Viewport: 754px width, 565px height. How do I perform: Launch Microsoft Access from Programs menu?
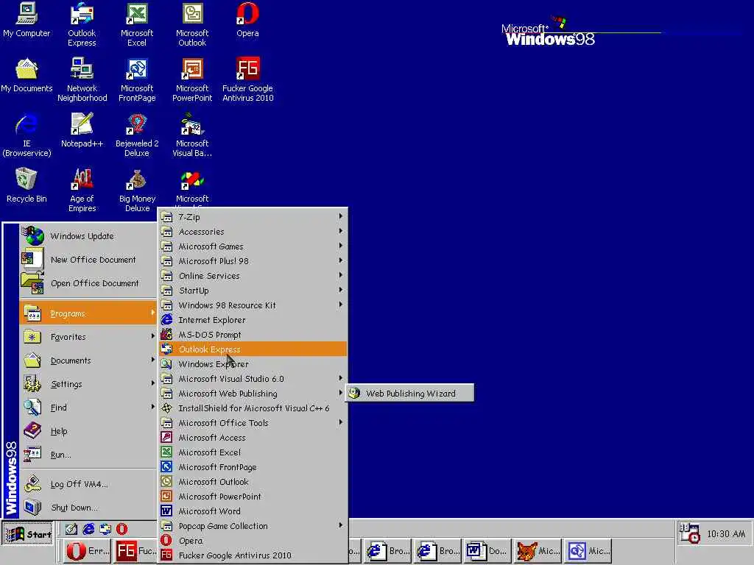(x=253, y=438)
